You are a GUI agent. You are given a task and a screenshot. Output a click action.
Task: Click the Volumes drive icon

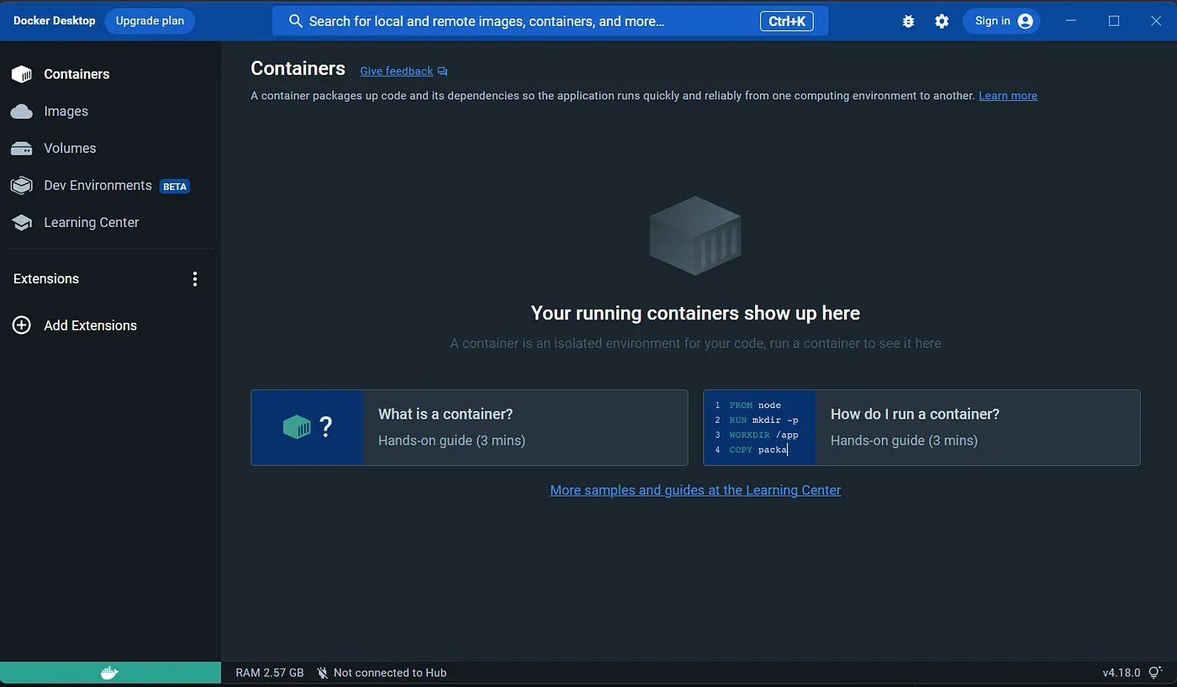(22, 148)
